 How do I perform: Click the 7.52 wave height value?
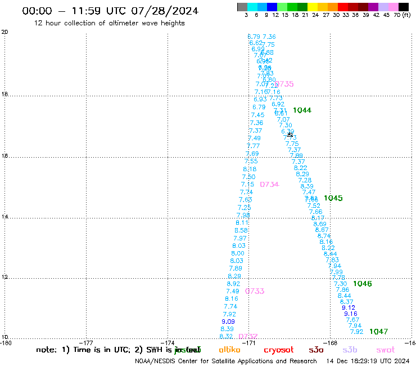pyautogui.click(x=314, y=206)
